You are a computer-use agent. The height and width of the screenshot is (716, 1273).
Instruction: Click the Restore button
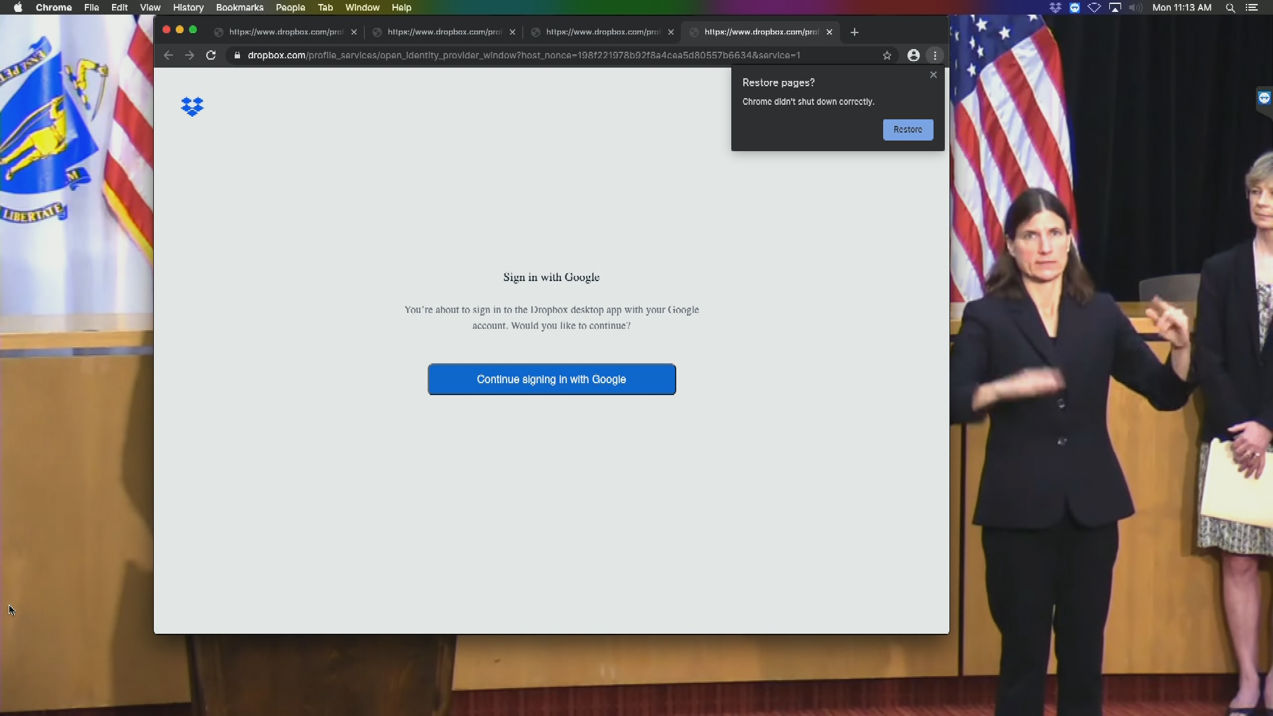(x=908, y=129)
